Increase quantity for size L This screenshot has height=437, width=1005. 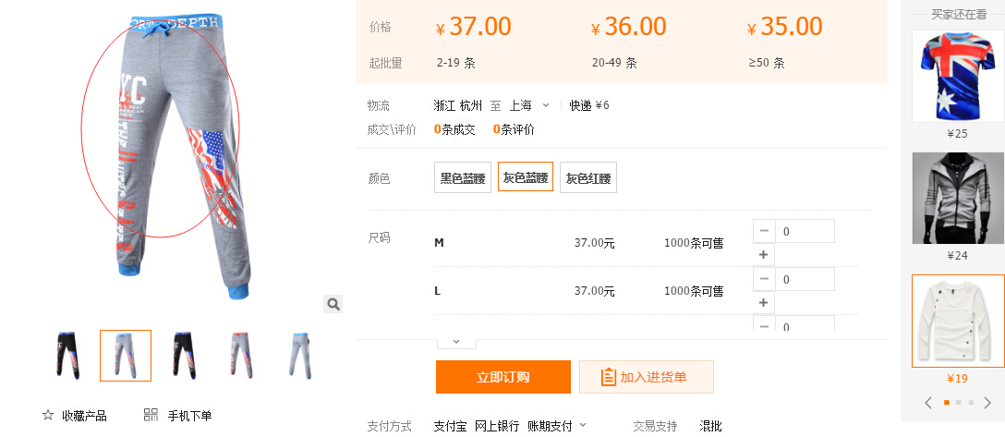(764, 303)
